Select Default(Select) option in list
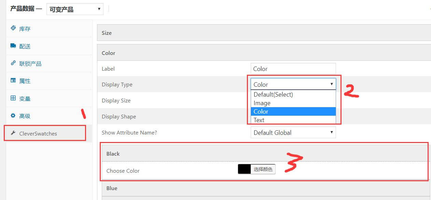Screen dimensions: 431x200 pyautogui.click(x=273, y=95)
